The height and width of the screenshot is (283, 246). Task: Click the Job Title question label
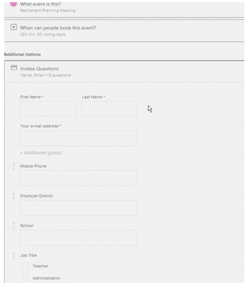pos(28,255)
